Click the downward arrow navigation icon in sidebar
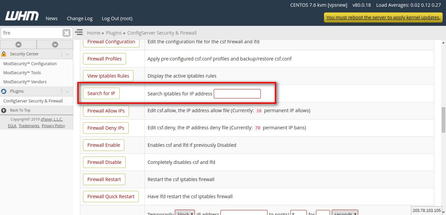Viewport: 446px width, 215px height. point(55,44)
